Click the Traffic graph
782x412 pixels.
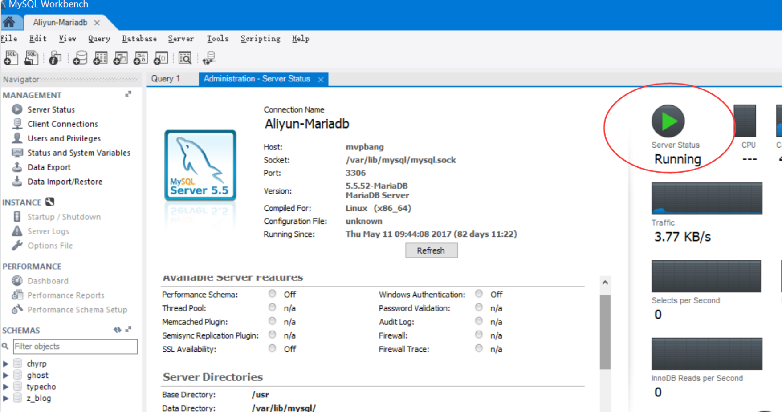(707, 198)
